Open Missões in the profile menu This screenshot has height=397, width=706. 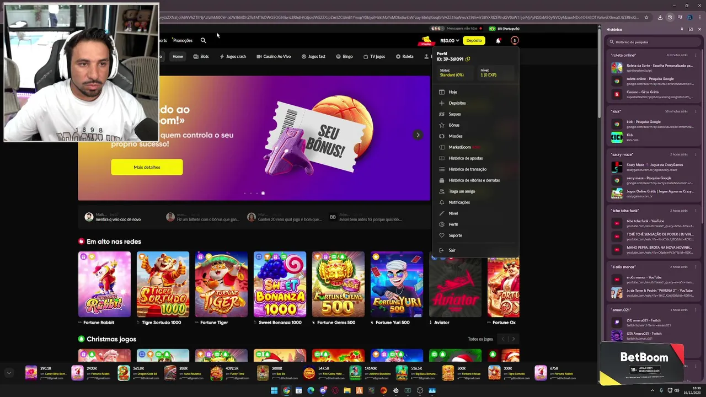tap(456, 136)
